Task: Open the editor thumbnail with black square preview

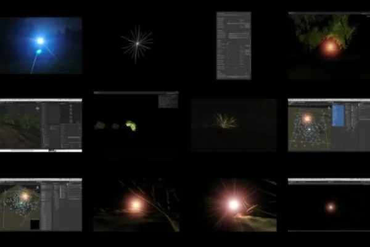Action: pyautogui.click(x=41, y=204)
